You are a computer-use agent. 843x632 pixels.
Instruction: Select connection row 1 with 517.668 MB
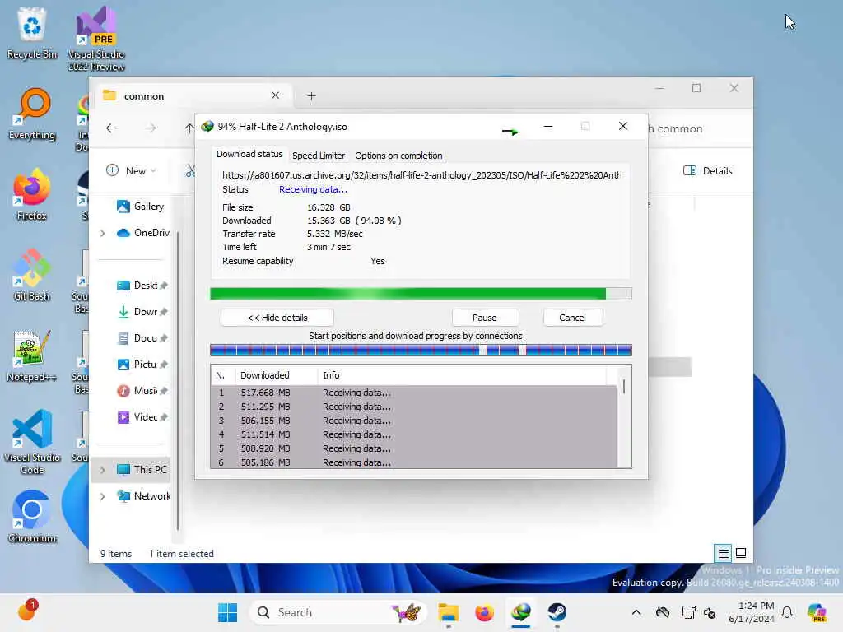click(x=413, y=393)
